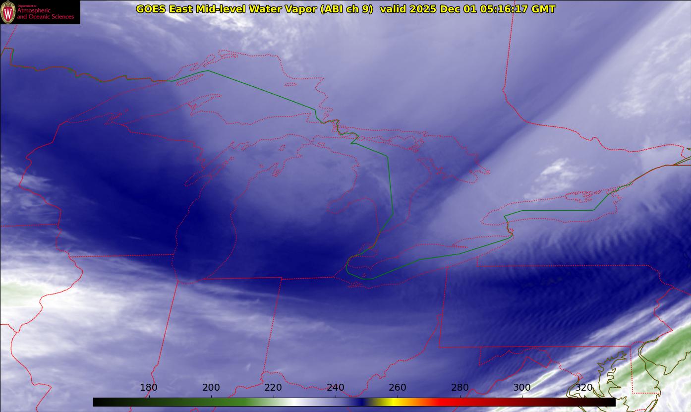Click the 240 colorbar label
Screen dimensions: 691x412
(336, 388)
